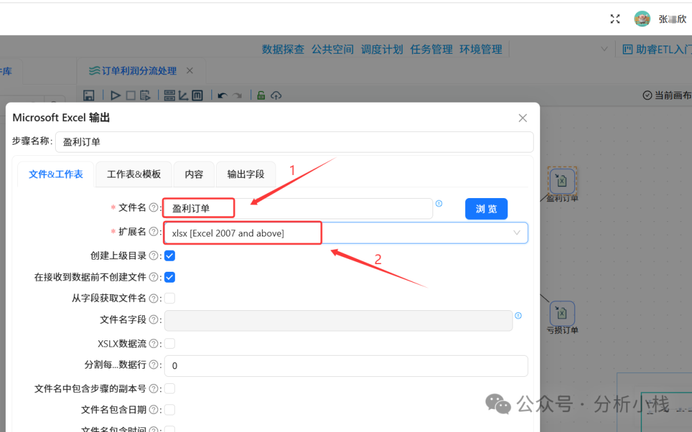
Task: Check 文件名中包含步骤的副本号 checkbox
Action: click(170, 388)
